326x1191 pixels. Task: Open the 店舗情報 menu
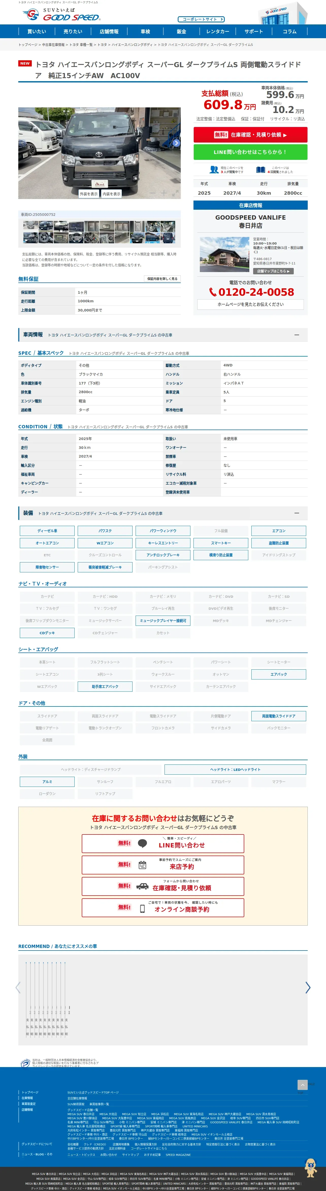109,32
